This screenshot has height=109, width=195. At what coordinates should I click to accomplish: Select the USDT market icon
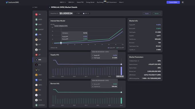tap(36, 25)
